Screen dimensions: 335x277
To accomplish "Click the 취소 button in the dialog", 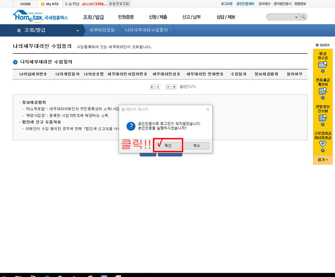I will coord(197,146).
